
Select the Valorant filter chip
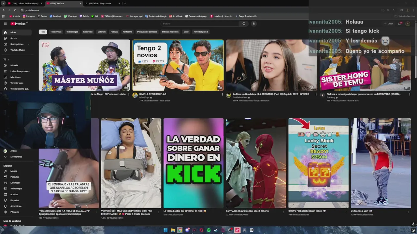pos(102,32)
